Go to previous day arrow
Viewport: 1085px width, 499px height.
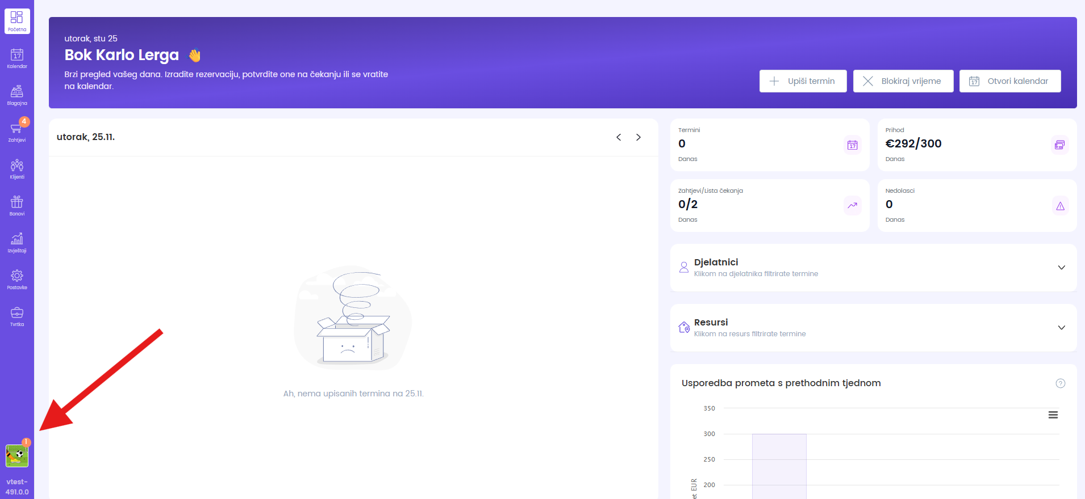[x=619, y=137]
